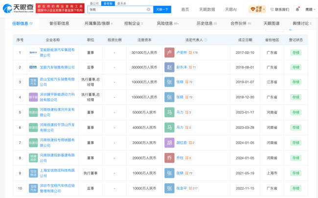Open 上海宝信物流科技有限公司 link
The image size is (318, 198).
pos(57,173)
